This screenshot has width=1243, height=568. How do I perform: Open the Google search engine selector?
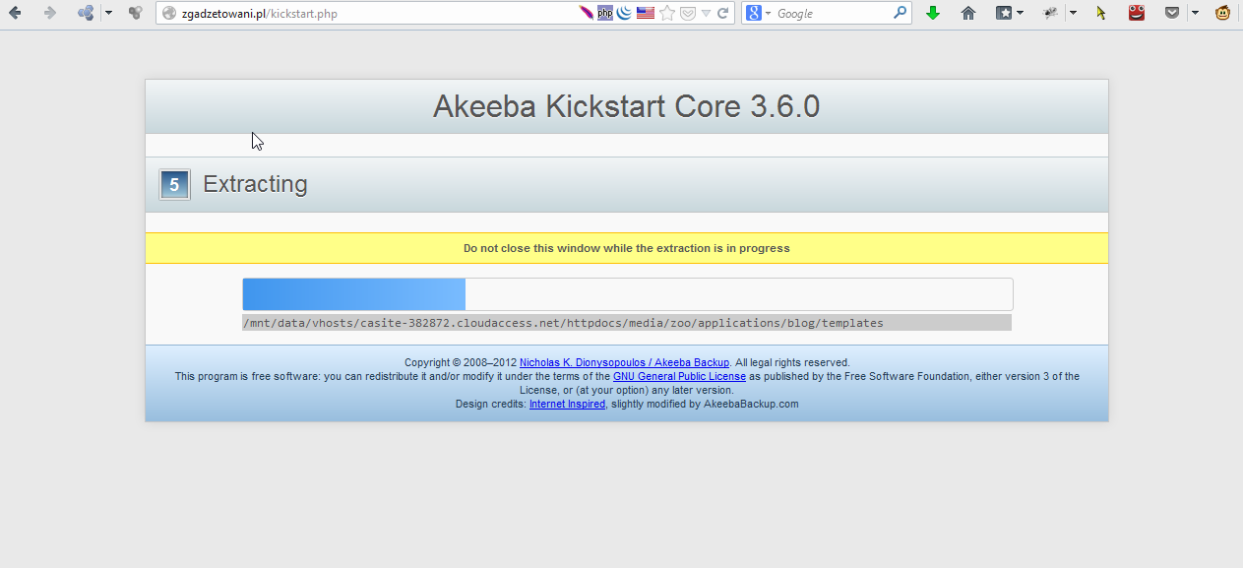click(x=757, y=13)
